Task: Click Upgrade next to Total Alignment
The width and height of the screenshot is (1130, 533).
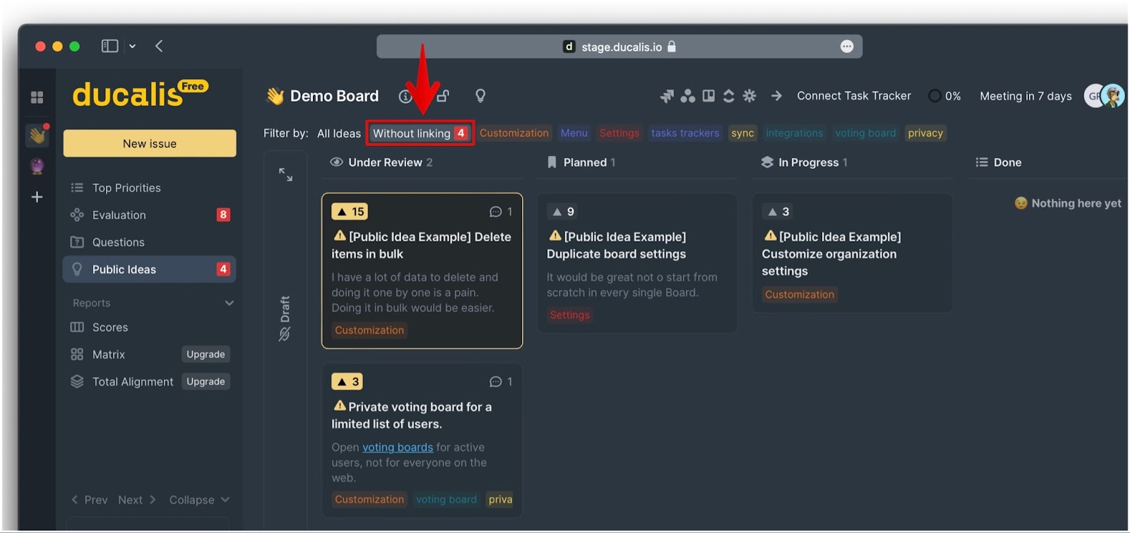Action: (206, 382)
